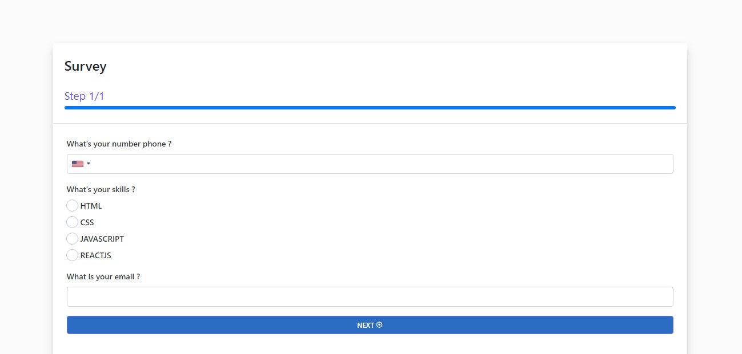This screenshot has height=354, width=742.
Task: Click the "What is your email ?" label
Action: 103,276
